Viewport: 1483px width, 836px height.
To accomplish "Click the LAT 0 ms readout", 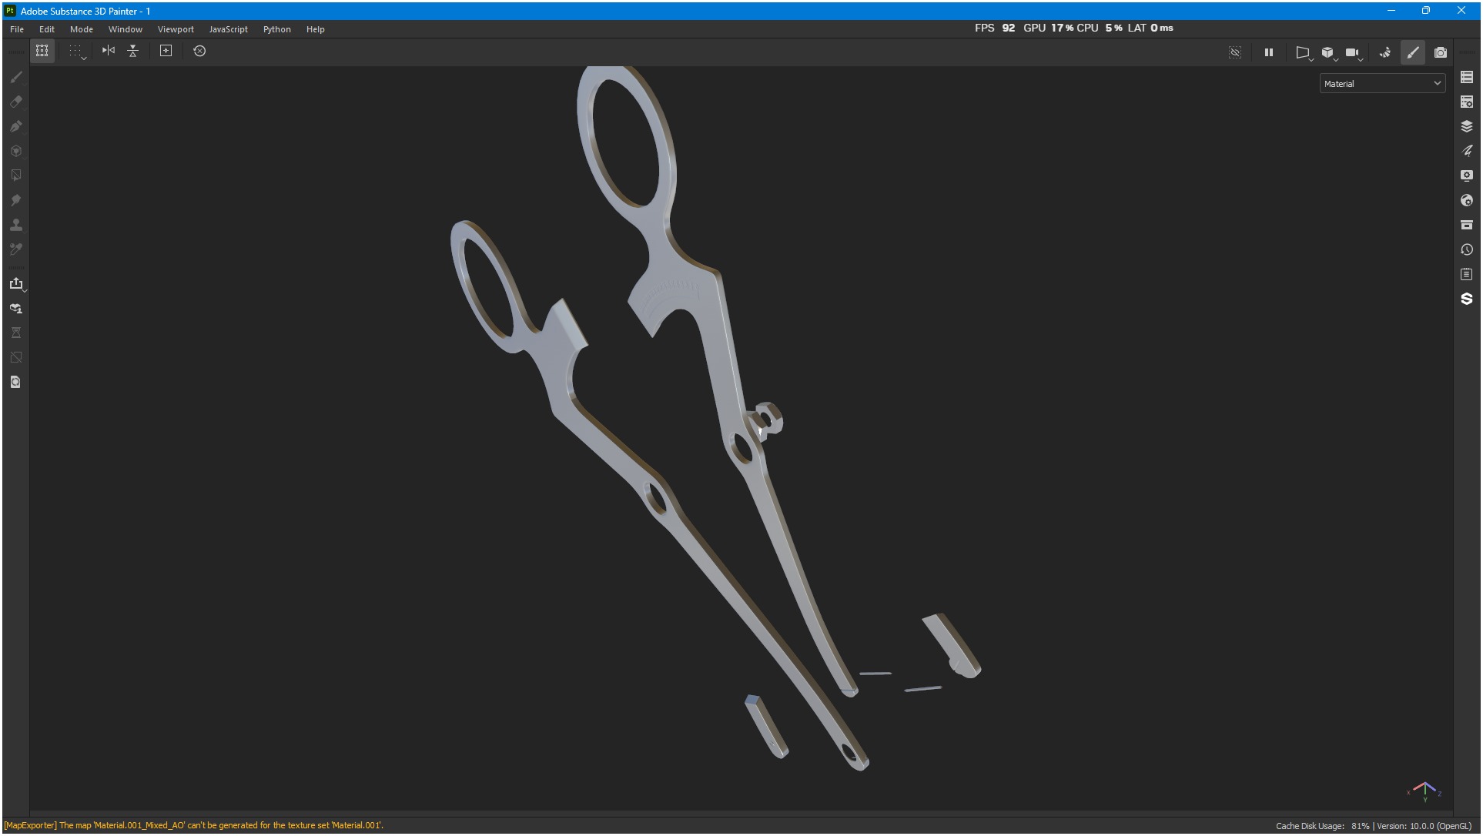I will point(1150,28).
